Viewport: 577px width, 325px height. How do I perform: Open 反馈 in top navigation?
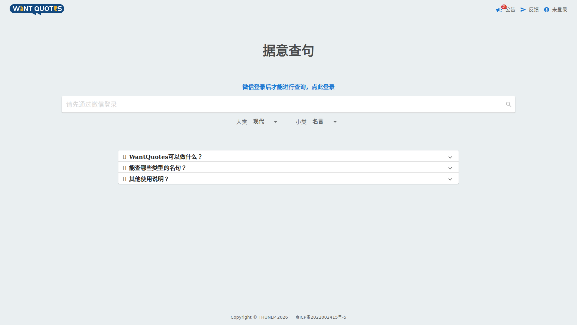coord(534,10)
